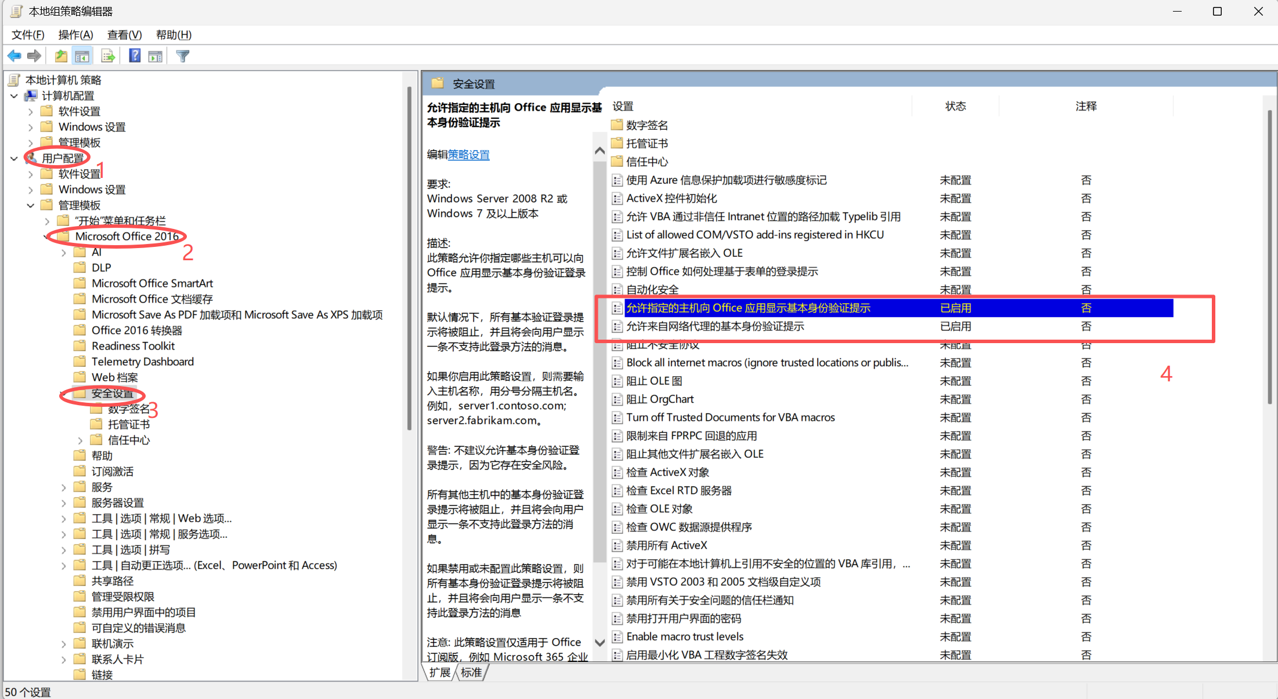Viewport: 1278px width, 699px height.
Task: Toggle the show/hide action pane icon
Action: click(156, 56)
